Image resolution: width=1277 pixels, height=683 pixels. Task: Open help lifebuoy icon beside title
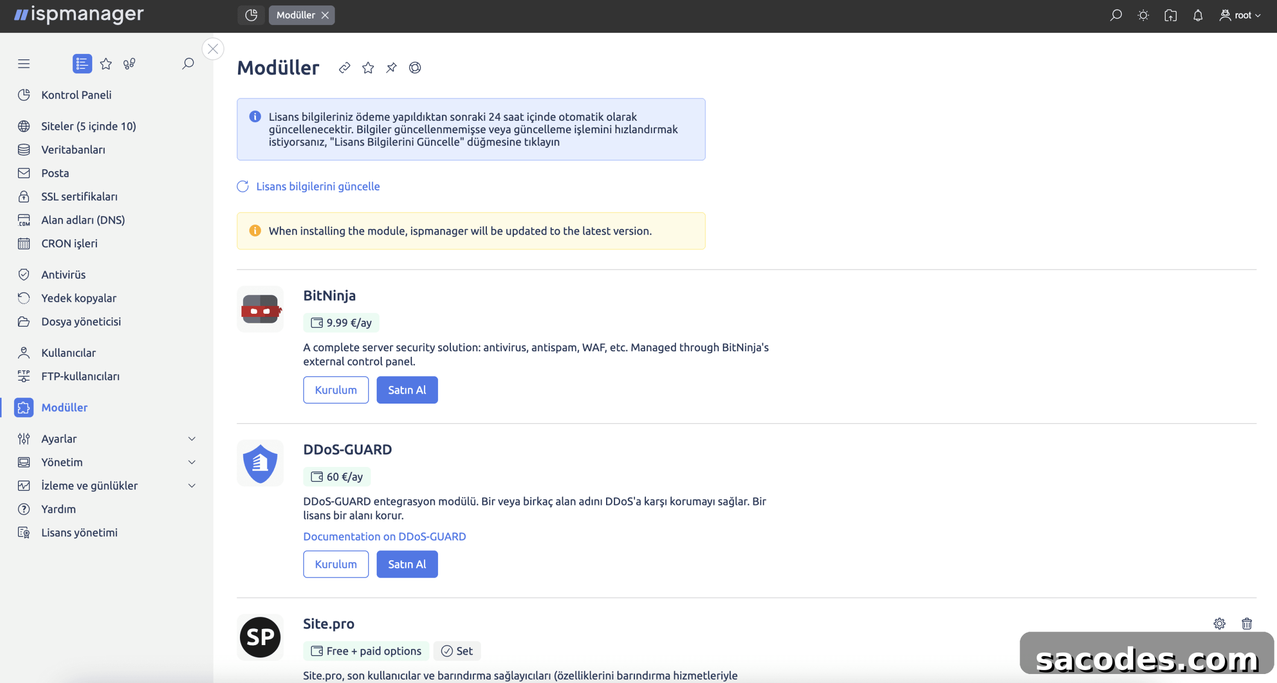415,68
